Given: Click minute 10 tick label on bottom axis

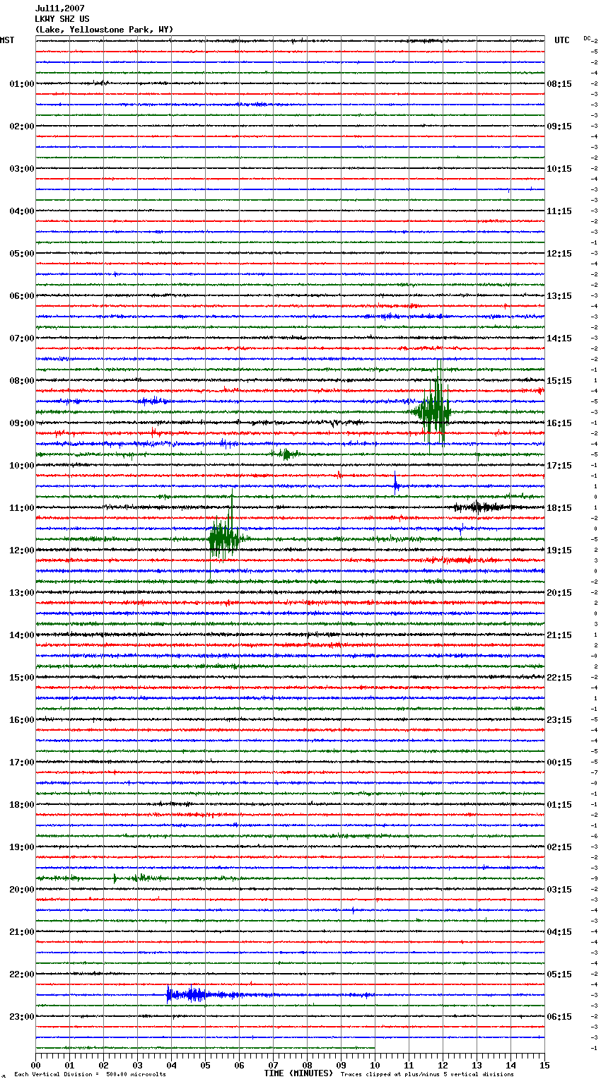Looking at the screenshot, I should [375, 1065].
